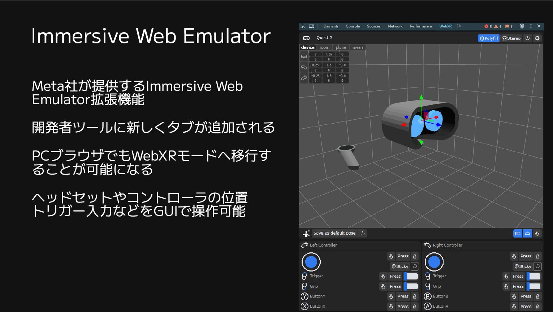Open the Console tab in DevTools
This screenshot has height=312, width=553.
(x=353, y=26)
